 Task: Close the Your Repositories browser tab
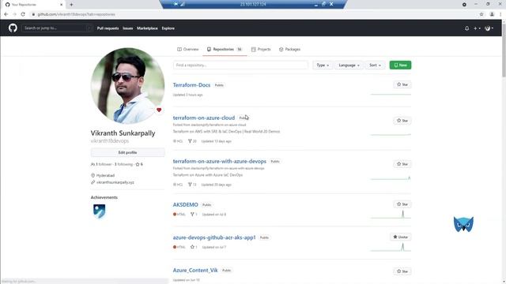click(x=62, y=5)
